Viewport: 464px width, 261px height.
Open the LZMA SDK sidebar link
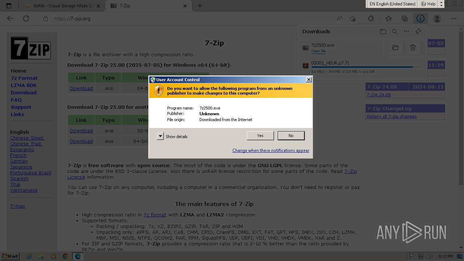pyautogui.click(x=24, y=85)
